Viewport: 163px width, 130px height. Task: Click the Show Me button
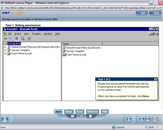[92, 112]
